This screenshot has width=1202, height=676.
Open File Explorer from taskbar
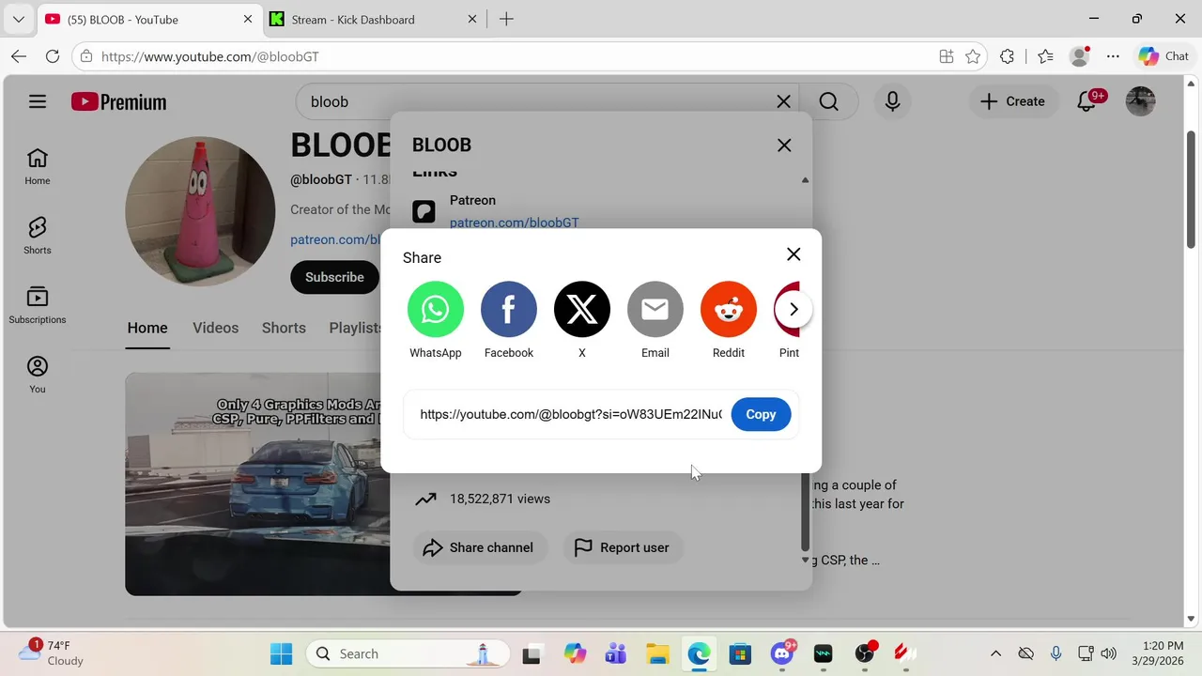pyautogui.click(x=657, y=653)
